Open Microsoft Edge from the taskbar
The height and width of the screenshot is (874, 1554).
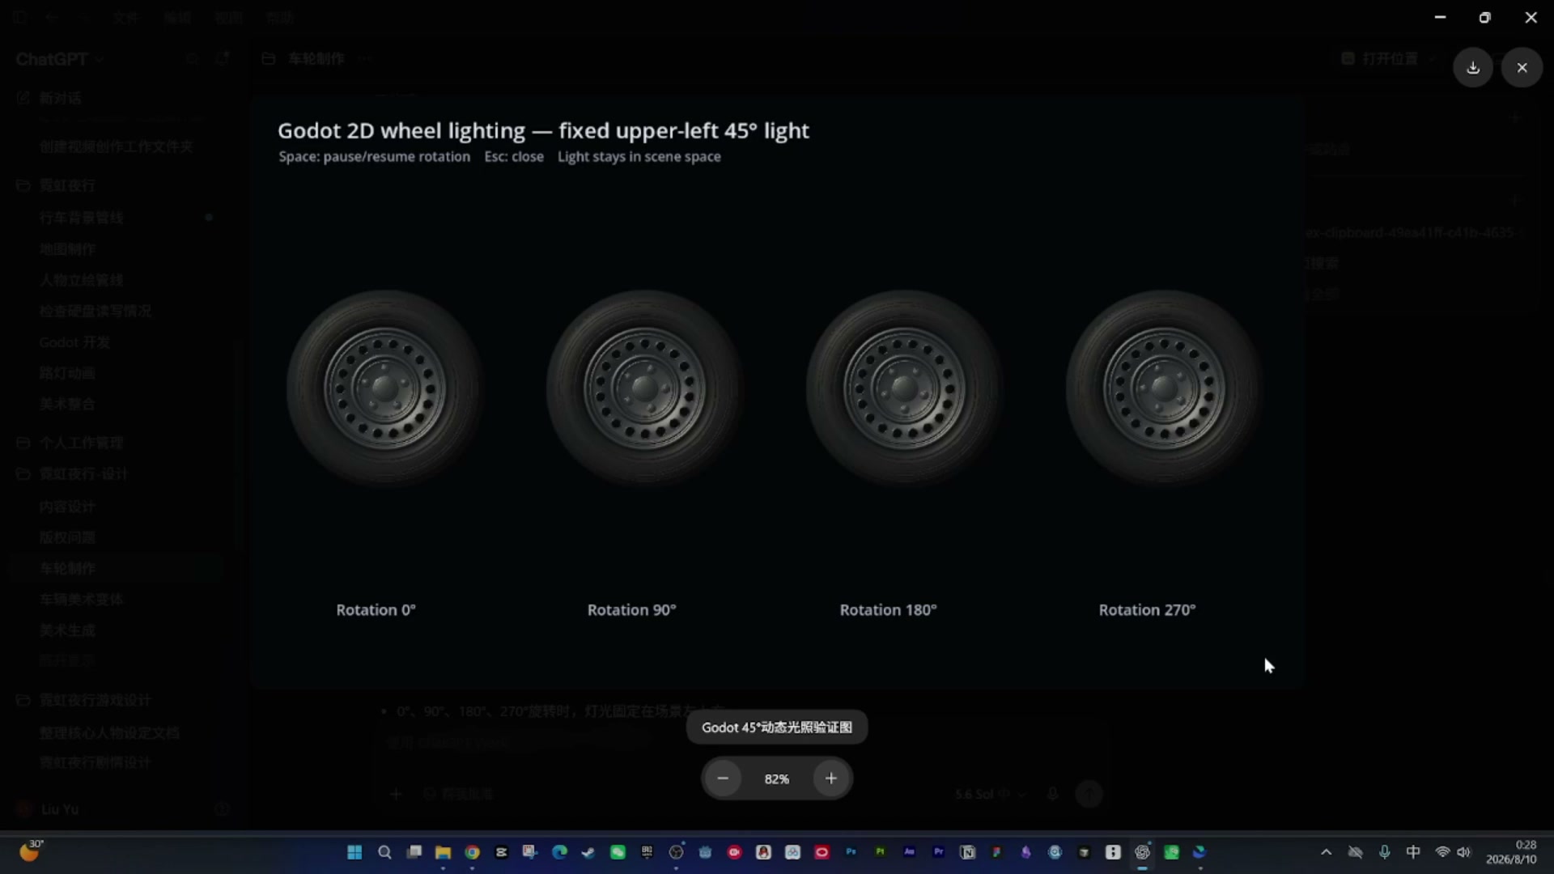click(559, 852)
